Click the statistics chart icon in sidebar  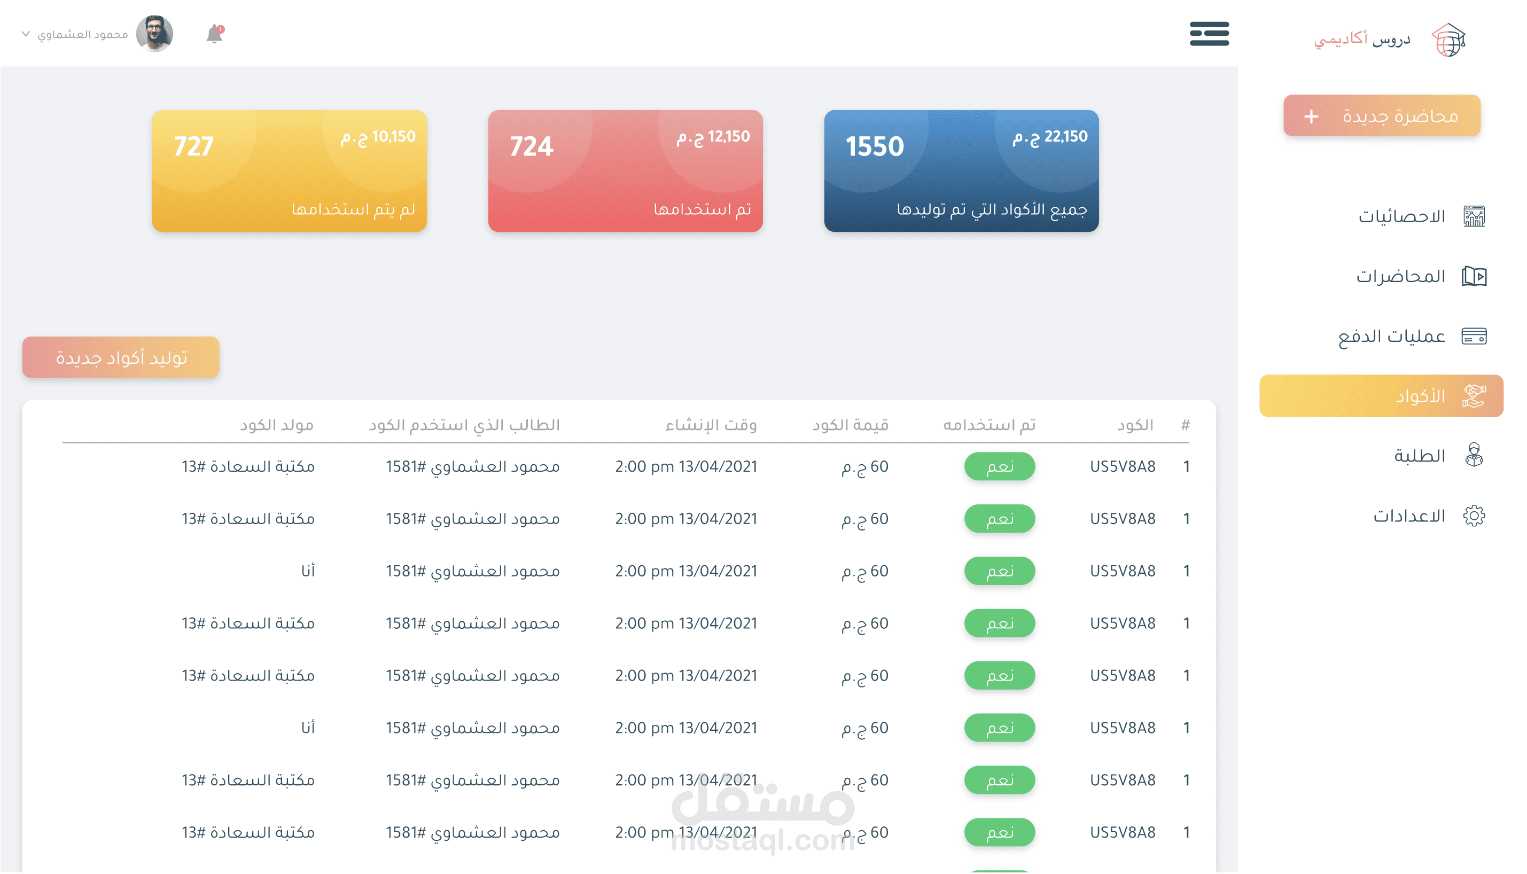(1474, 216)
